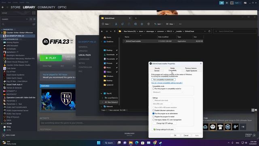The height and width of the screenshot is (146, 259).
Task: Click the Compatibility tab
Action: (x=172, y=71)
